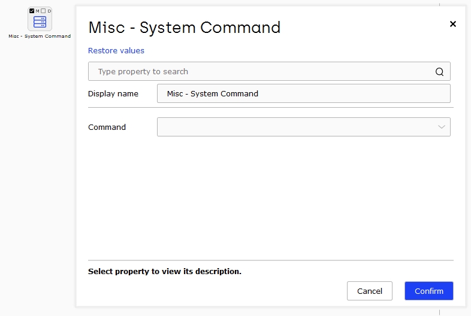
Task: Click the Select property description text
Action: 165,271
